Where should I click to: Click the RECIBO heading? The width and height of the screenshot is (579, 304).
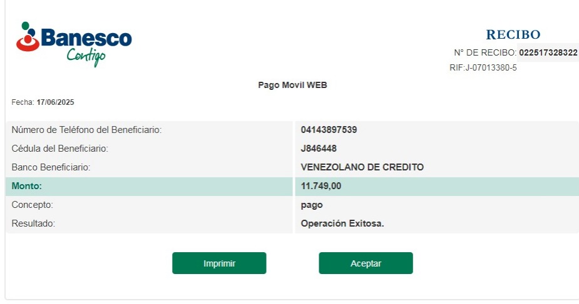pos(513,35)
